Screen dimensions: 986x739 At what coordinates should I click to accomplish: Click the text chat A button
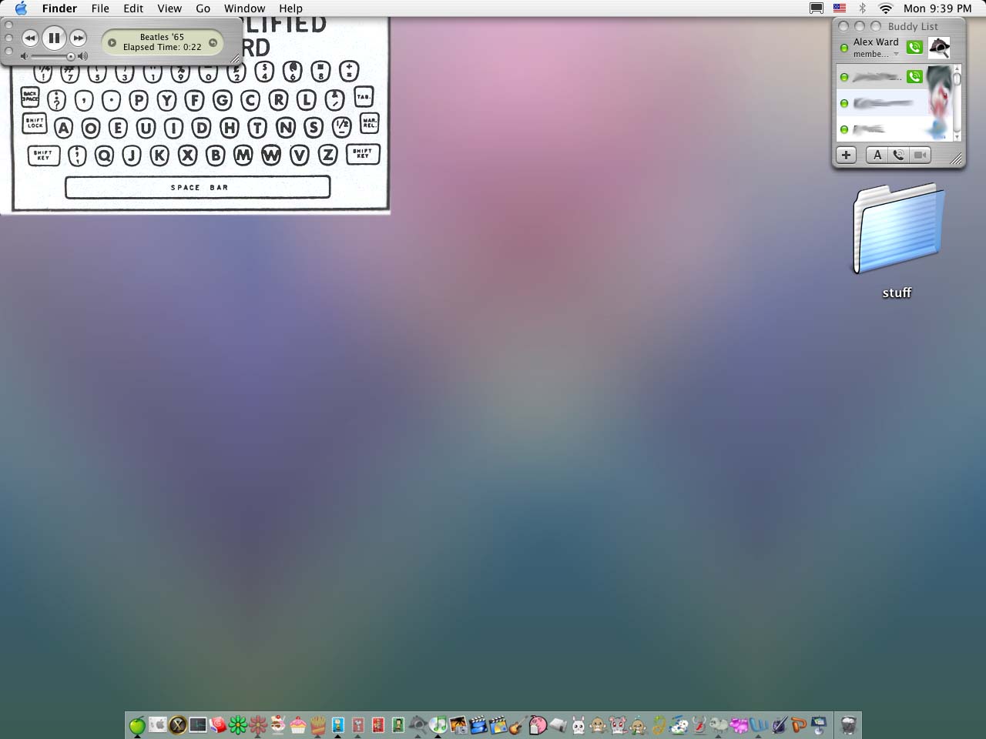(877, 155)
